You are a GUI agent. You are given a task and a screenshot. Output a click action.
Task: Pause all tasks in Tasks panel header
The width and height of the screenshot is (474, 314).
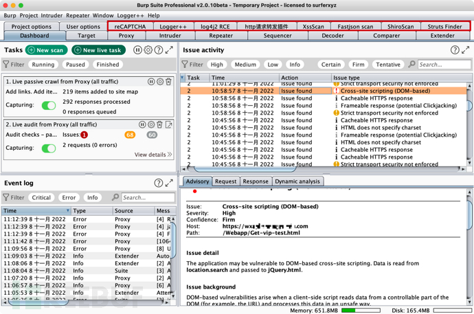click(x=137, y=50)
